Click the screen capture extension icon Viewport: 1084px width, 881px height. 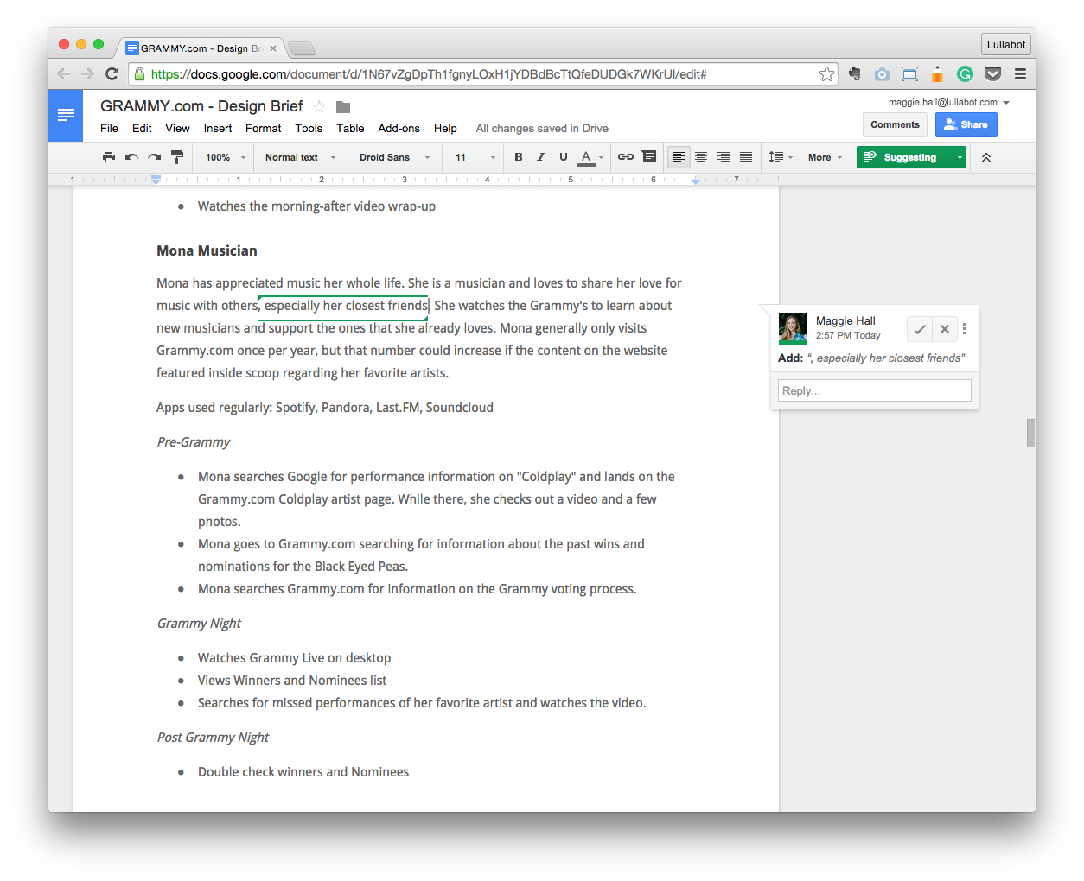point(909,74)
